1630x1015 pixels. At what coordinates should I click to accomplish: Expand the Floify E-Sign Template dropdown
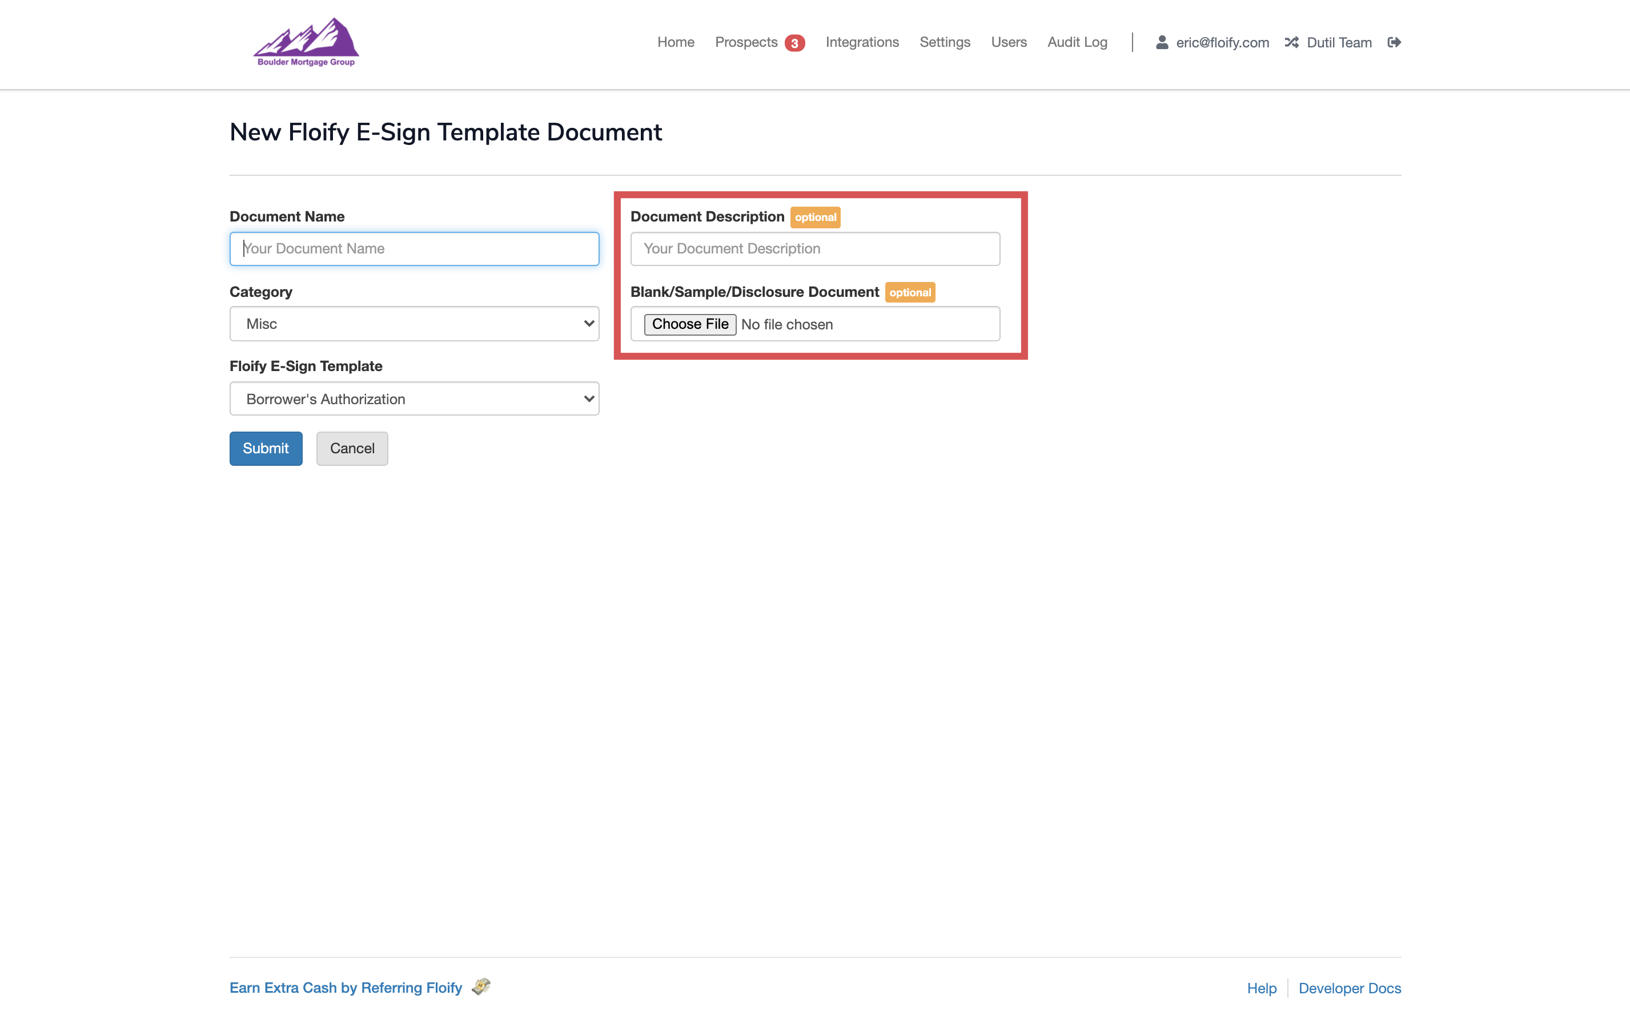coord(415,398)
